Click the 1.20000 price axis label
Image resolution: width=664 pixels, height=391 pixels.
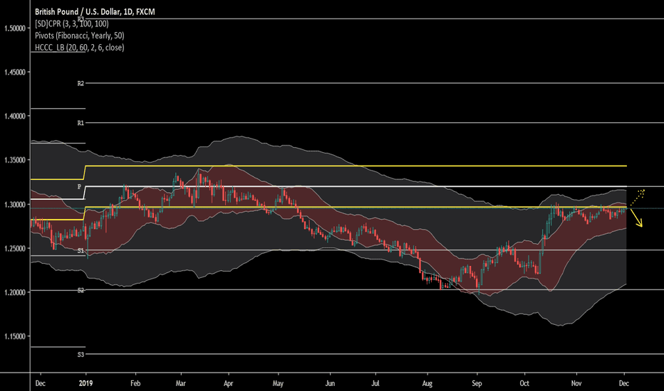(16, 292)
